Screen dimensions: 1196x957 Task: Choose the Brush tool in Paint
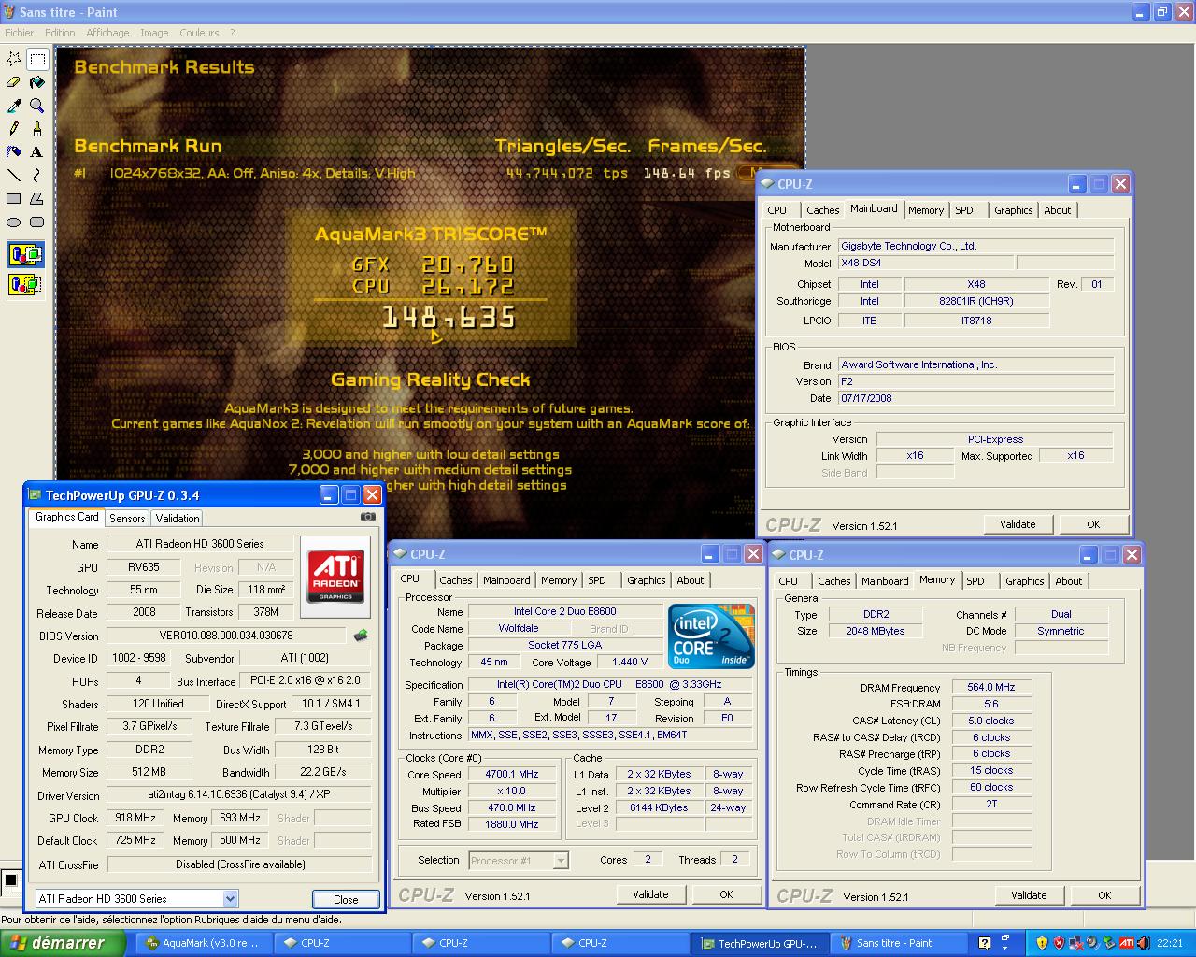pos(37,129)
